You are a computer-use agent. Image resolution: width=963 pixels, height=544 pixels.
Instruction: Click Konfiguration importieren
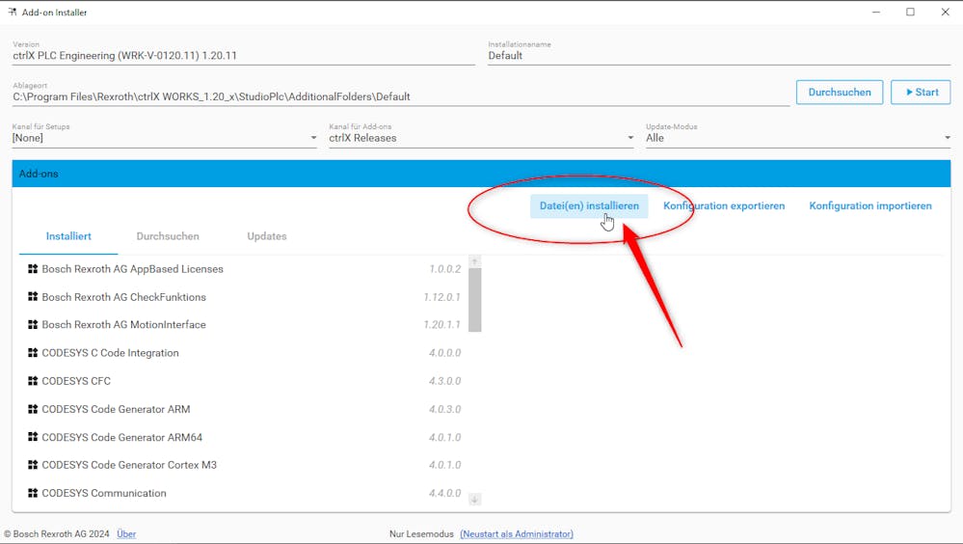tap(870, 205)
